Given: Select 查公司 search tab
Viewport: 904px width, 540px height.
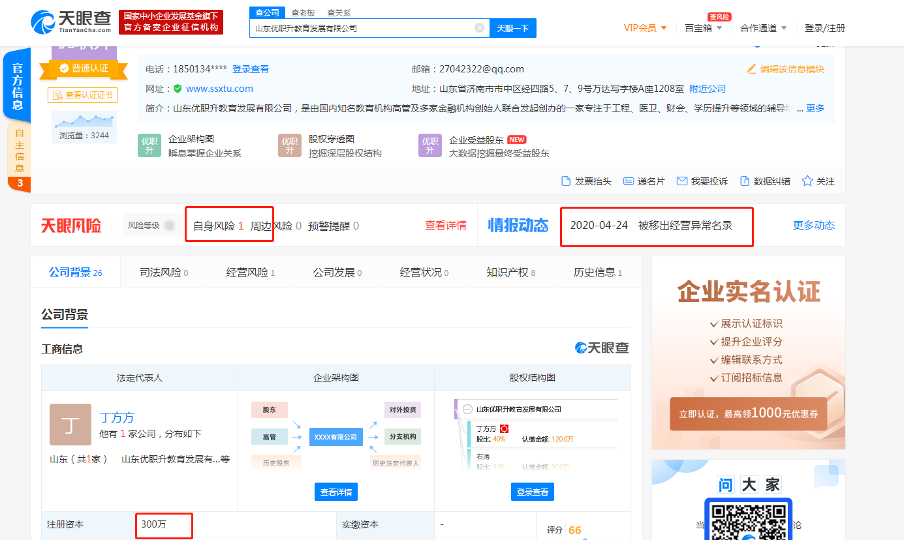Looking at the screenshot, I should (267, 12).
